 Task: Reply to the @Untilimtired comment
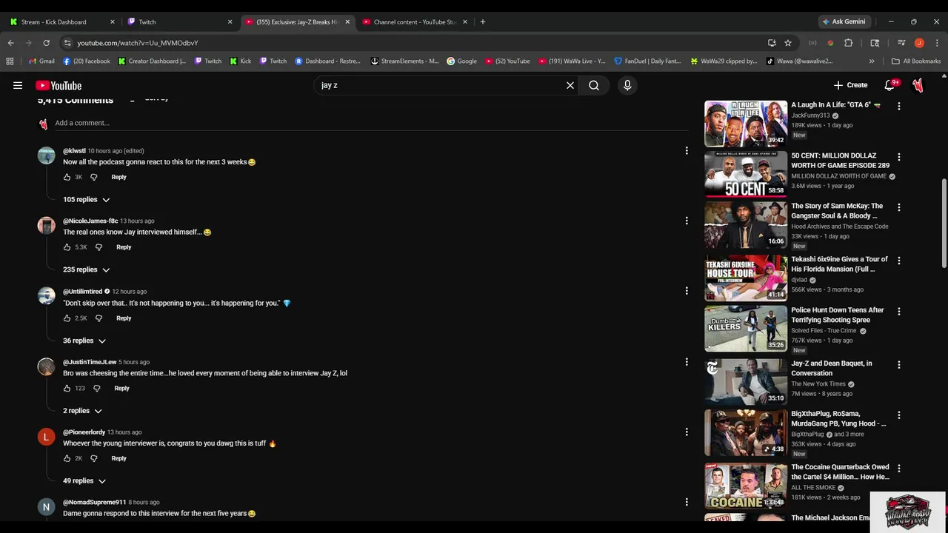point(124,318)
